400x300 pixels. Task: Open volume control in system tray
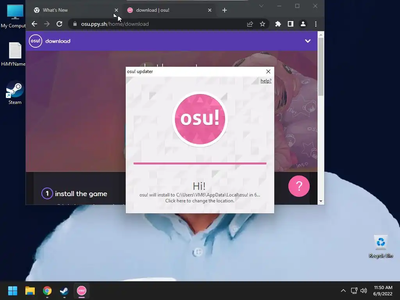pos(364,291)
